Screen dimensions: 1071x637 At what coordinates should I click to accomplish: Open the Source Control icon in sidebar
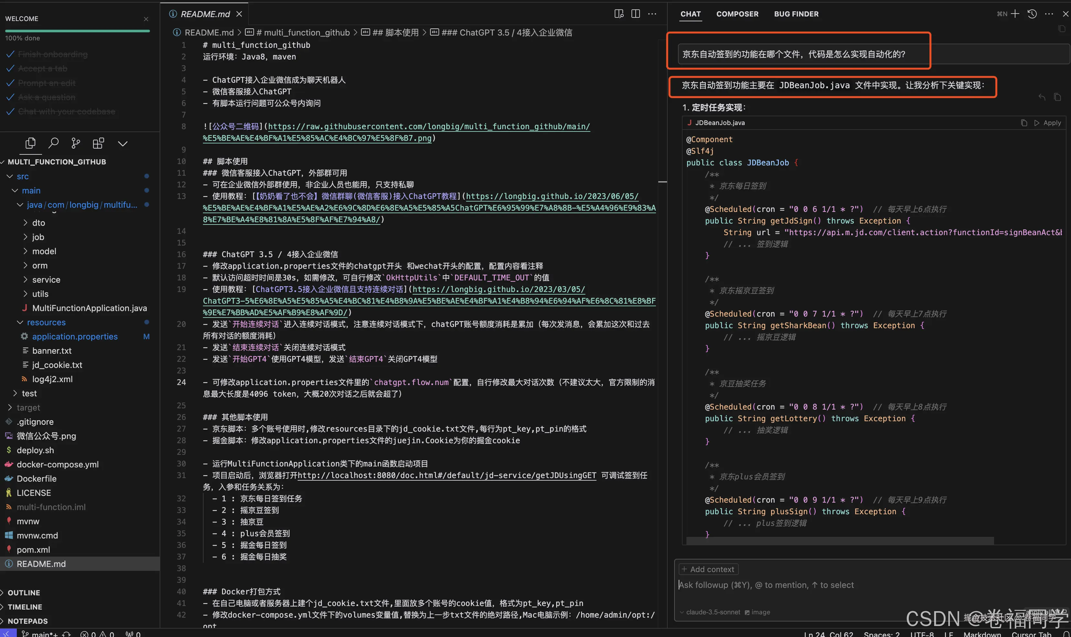pyautogui.click(x=76, y=143)
